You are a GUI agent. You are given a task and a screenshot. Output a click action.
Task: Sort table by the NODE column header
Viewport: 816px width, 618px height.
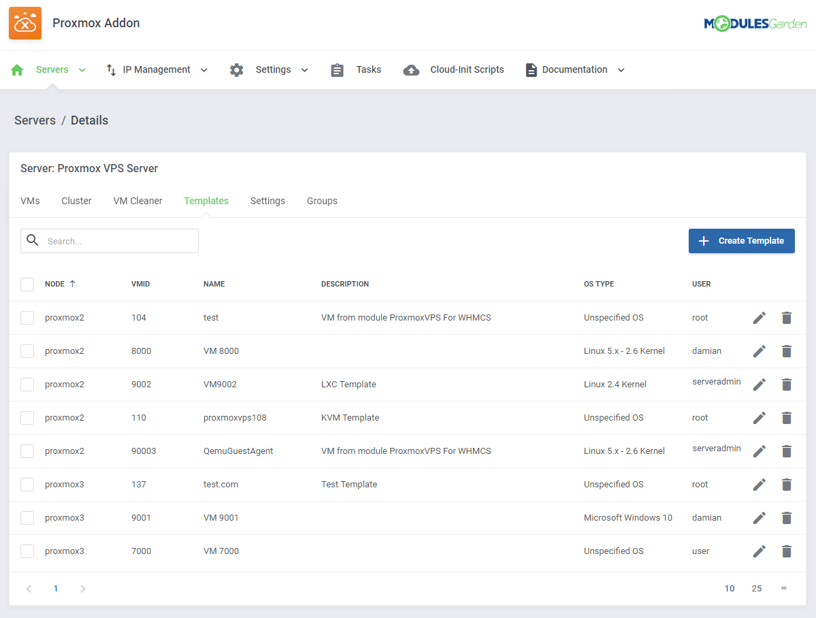pos(55,284)
